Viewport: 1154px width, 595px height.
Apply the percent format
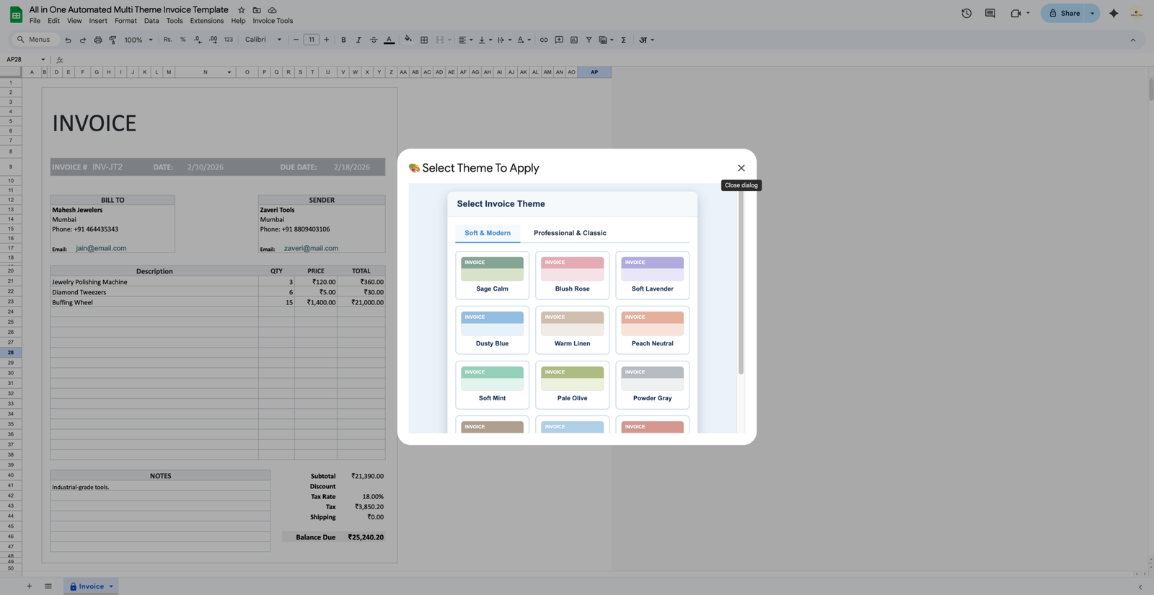[182, 40]
